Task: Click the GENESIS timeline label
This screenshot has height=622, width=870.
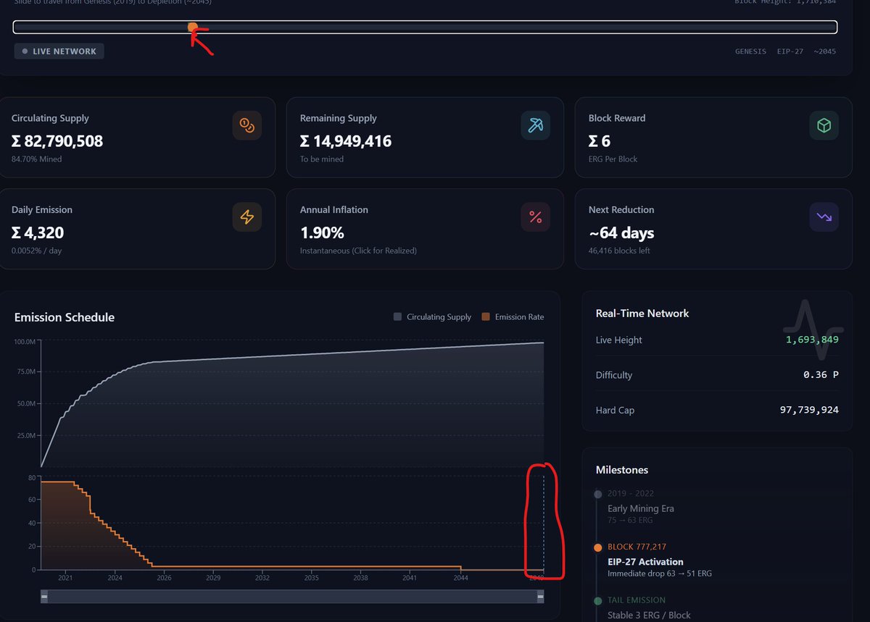Action: (750, 51)
